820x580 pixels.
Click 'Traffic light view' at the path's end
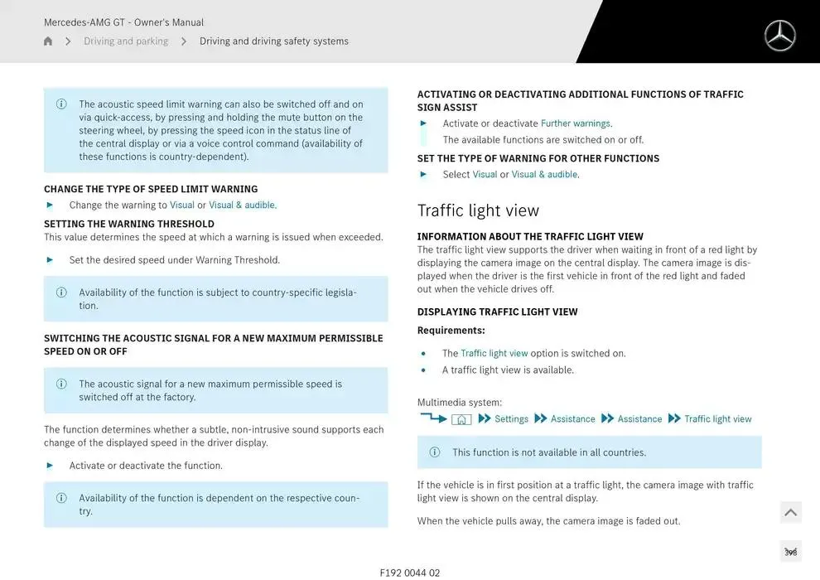(x=717, y=419)
